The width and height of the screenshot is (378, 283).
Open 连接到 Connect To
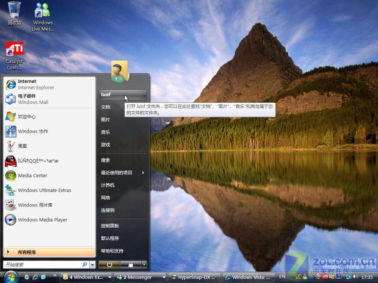click(122, 210)
